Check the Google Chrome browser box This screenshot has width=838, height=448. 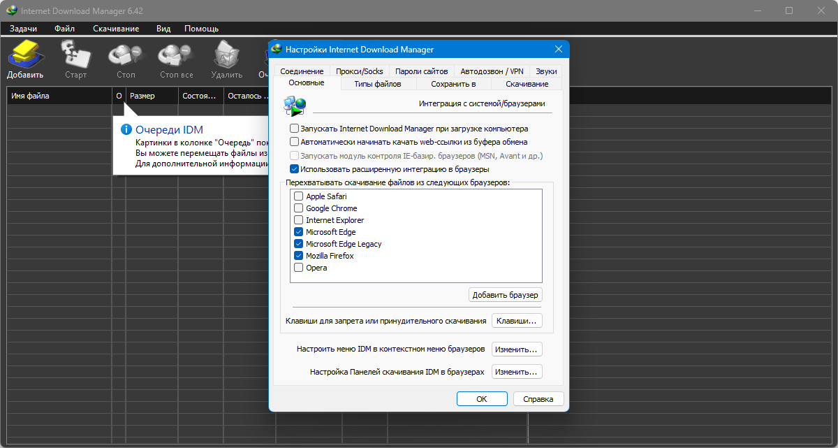(x=299, y=208)
